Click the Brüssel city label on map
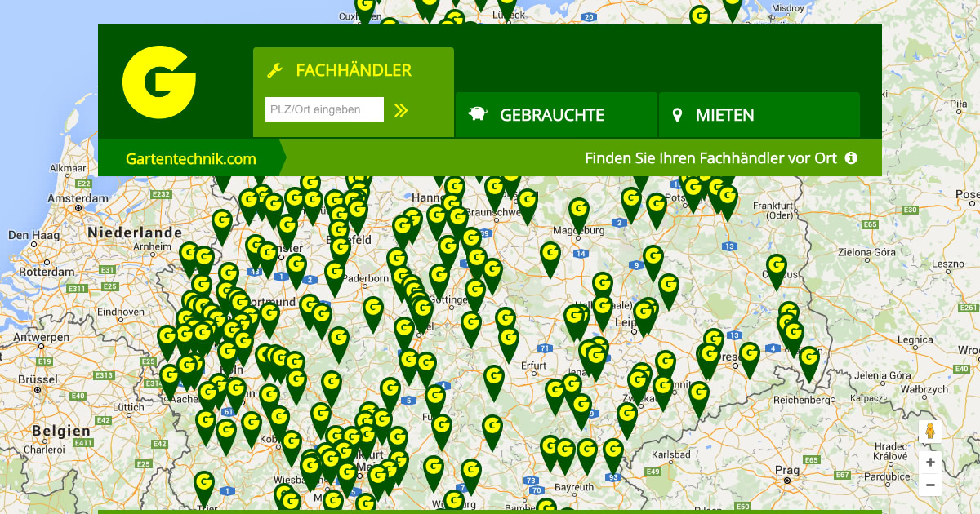 click(39, 379)
